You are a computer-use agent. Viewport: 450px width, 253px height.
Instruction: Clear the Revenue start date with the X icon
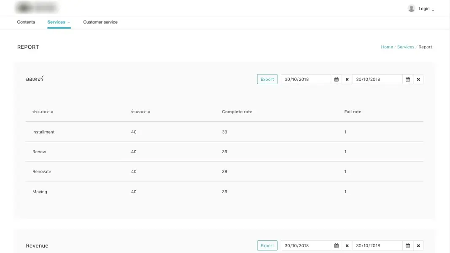pyautogui.click(x=347, y=245)
